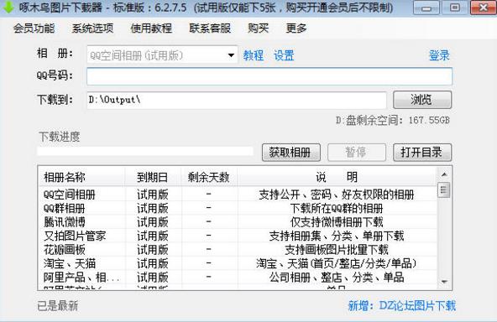Click the list scrollbar up arrow
Screen dimensions: 497x322
point(444,174)
